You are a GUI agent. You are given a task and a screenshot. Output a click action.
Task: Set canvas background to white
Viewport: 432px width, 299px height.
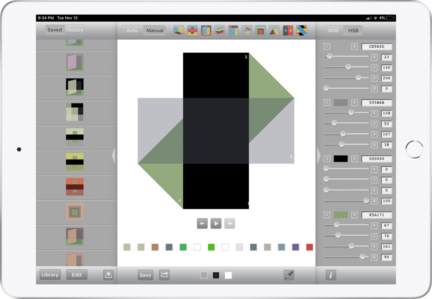tap(228, 275)
